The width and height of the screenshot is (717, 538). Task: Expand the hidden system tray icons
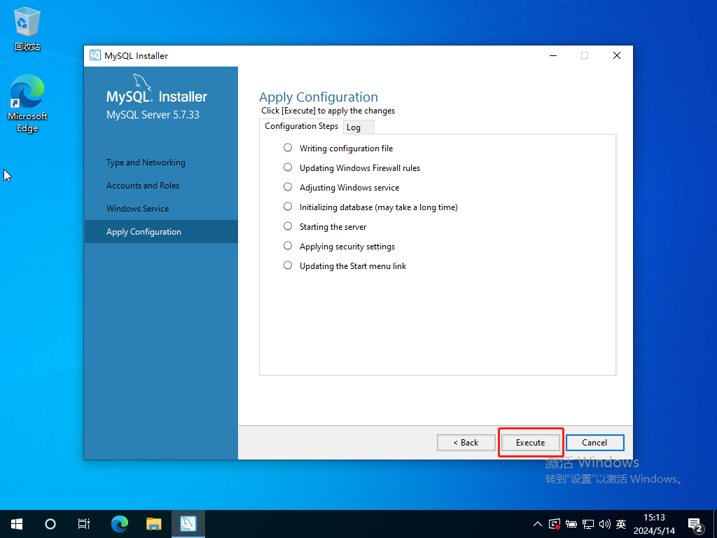point(537,524)
